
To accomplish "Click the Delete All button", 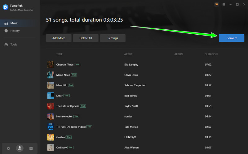I will pos(86,38).
